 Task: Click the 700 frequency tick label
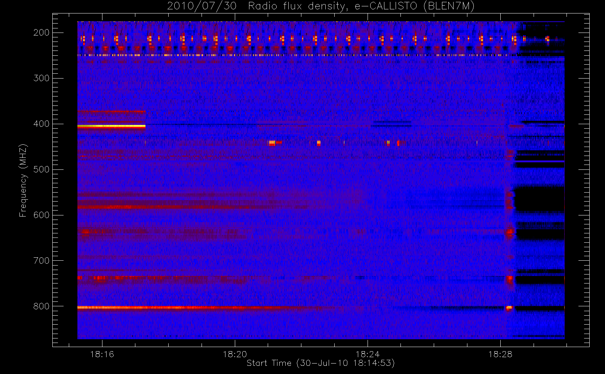pyautogui.click(x=42, y=261)
